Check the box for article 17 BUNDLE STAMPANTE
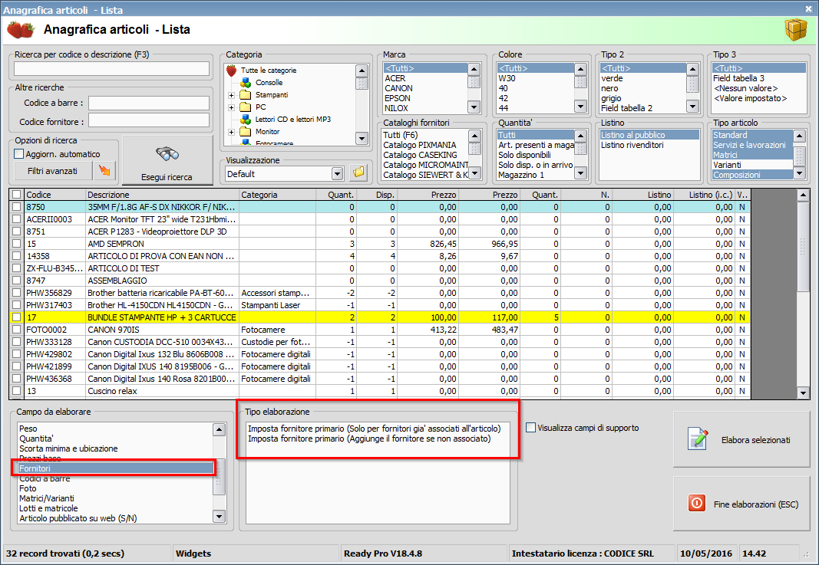The width and height of the screenshot is (819, 565). [16, 317]
